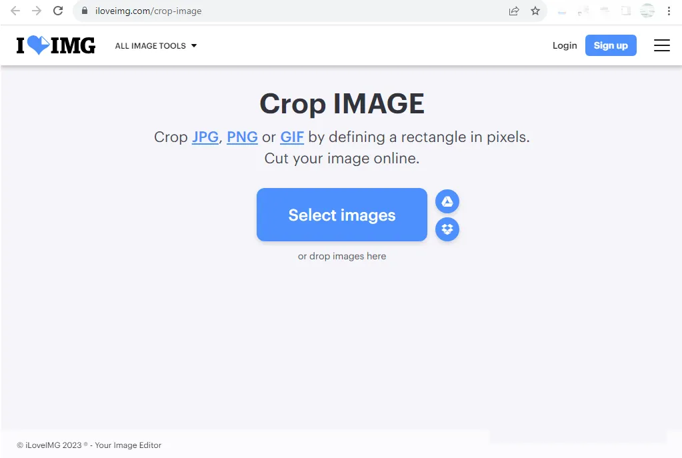This screenshot has height=458, width=682.
Task: Upload from Google Drive icon
Action: click(447, 201)
